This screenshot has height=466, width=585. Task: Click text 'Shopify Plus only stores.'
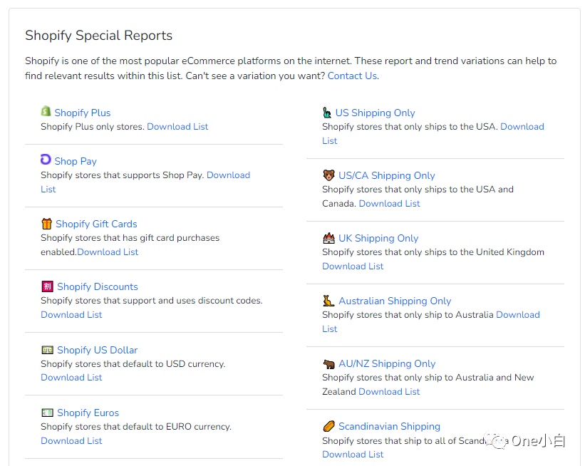(x=93, y=127)
